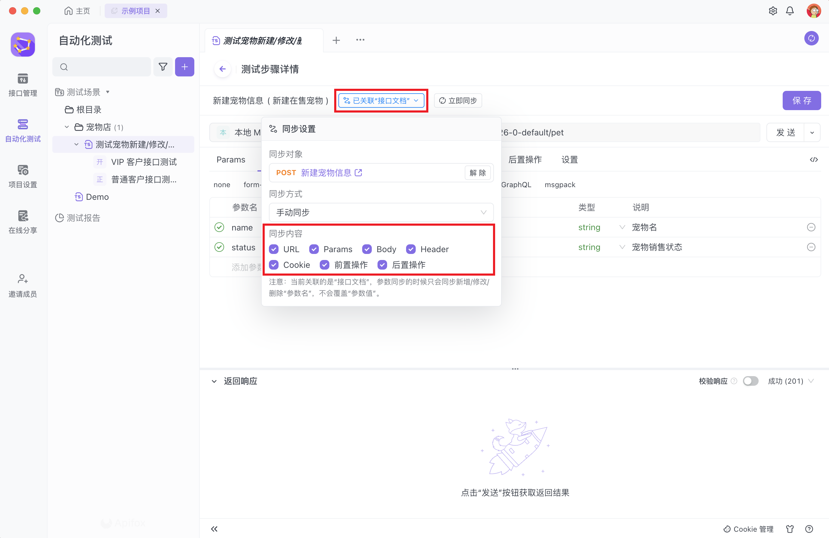Expand the 已关联"接口文档" dropdown

click(x=381, y=101)
